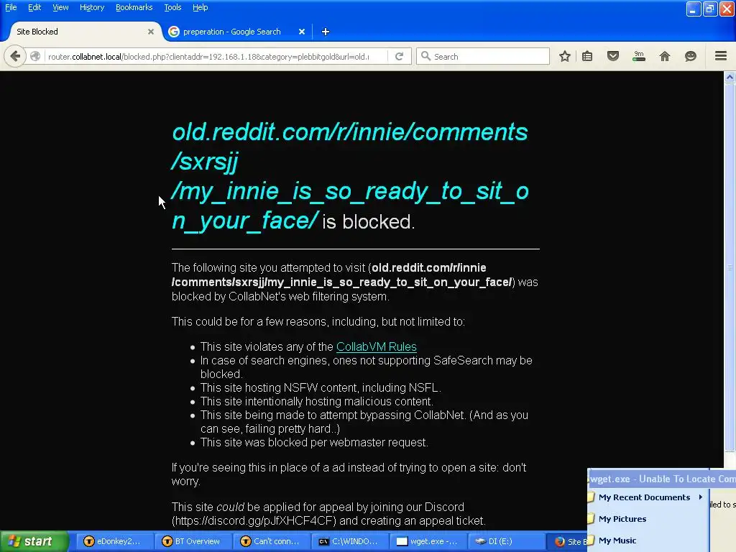Switch to the Site Blocked tab

(x=83, y=32)
